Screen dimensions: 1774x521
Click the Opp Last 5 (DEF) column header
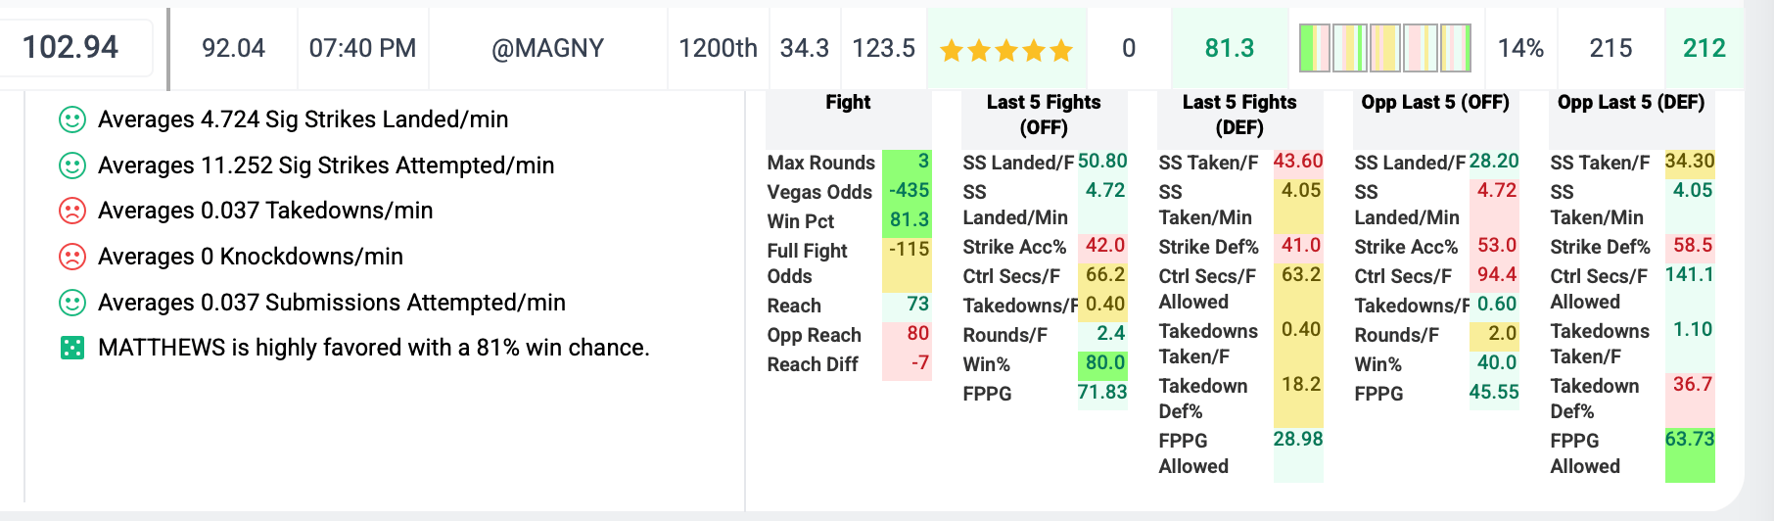pos(1631,103)
